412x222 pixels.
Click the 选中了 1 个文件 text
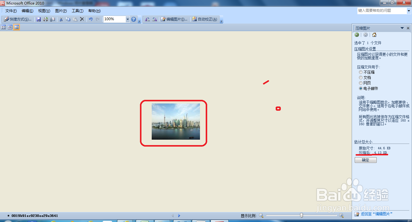(368, 43)
